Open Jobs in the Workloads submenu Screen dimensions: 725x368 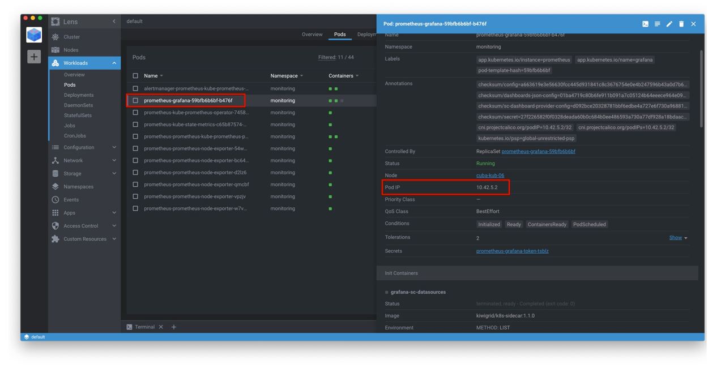tap(70, 126)
